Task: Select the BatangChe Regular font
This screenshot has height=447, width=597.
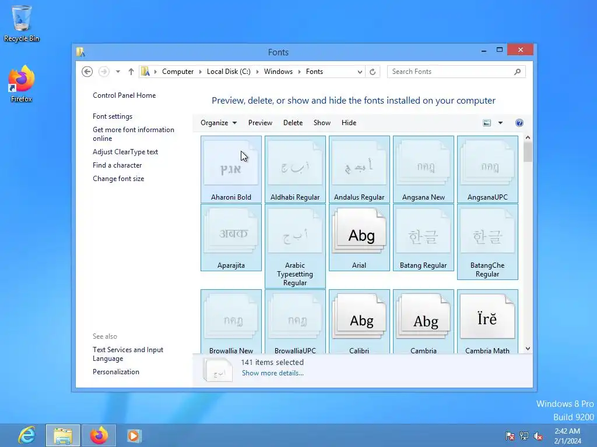Action: pos(487,242)
